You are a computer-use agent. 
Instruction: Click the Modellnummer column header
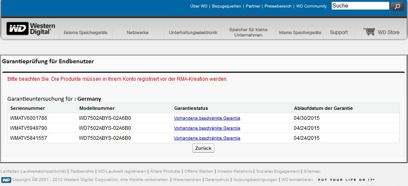tap(97, 108)
